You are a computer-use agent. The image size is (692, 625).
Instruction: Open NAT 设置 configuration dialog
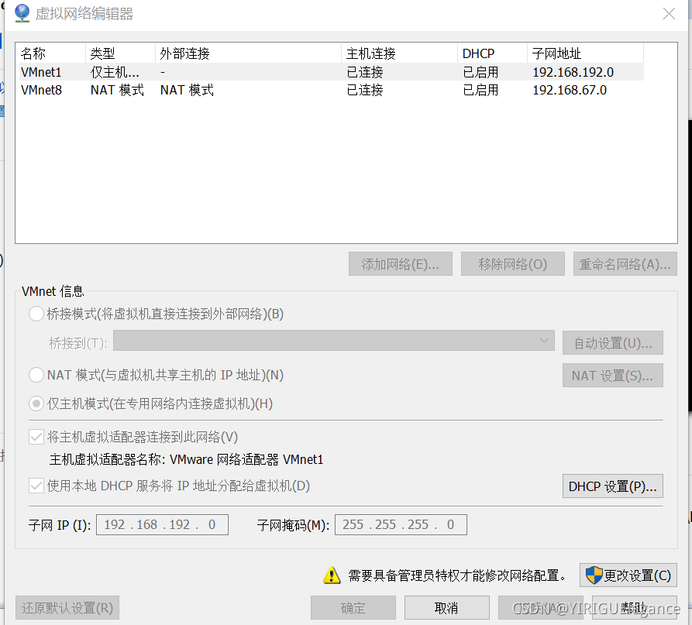tap(612, 375)
